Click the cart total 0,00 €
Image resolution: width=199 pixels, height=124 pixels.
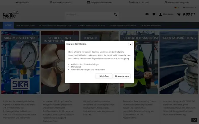coord(189,14)
